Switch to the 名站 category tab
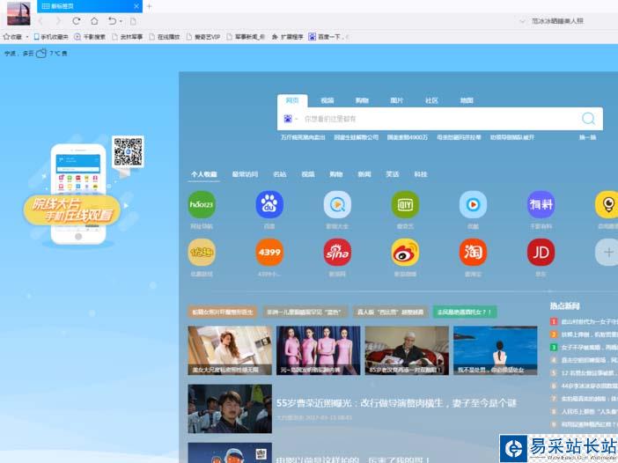Viewport: 618px width, 463px height. (x=279, y=174)
